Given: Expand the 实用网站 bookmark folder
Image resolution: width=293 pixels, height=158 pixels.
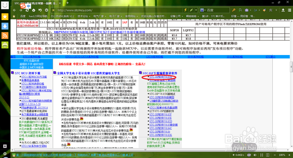Looking at the screenshot, I should point(132,16).
